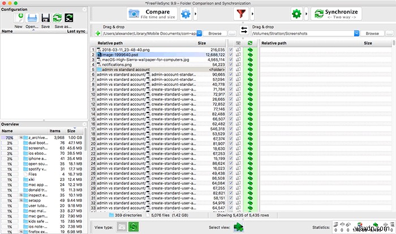Click the category icon in row 3

point(238,59)
